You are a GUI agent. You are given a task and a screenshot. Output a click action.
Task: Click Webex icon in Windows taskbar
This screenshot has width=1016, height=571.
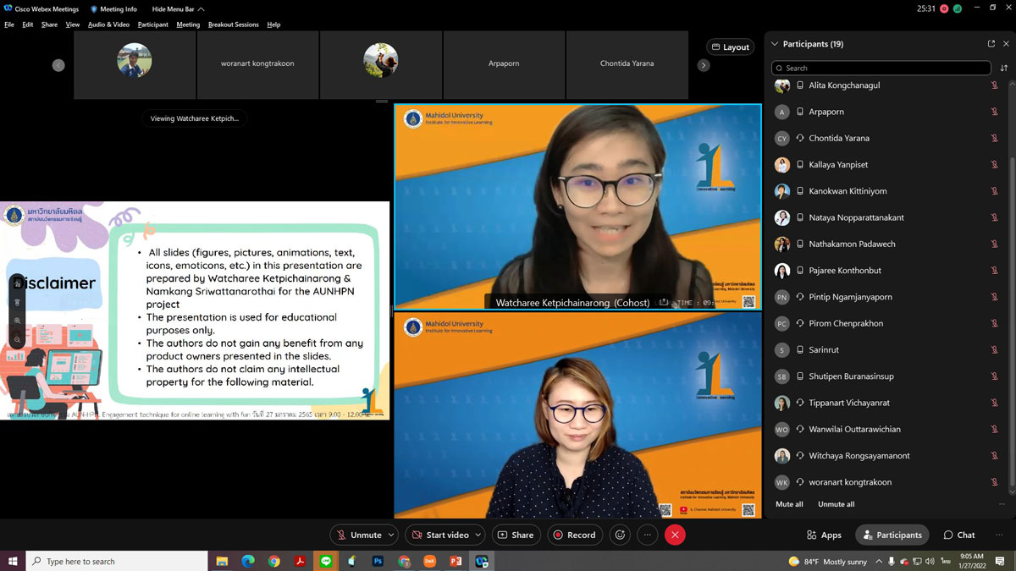click(x=482, y=561)
